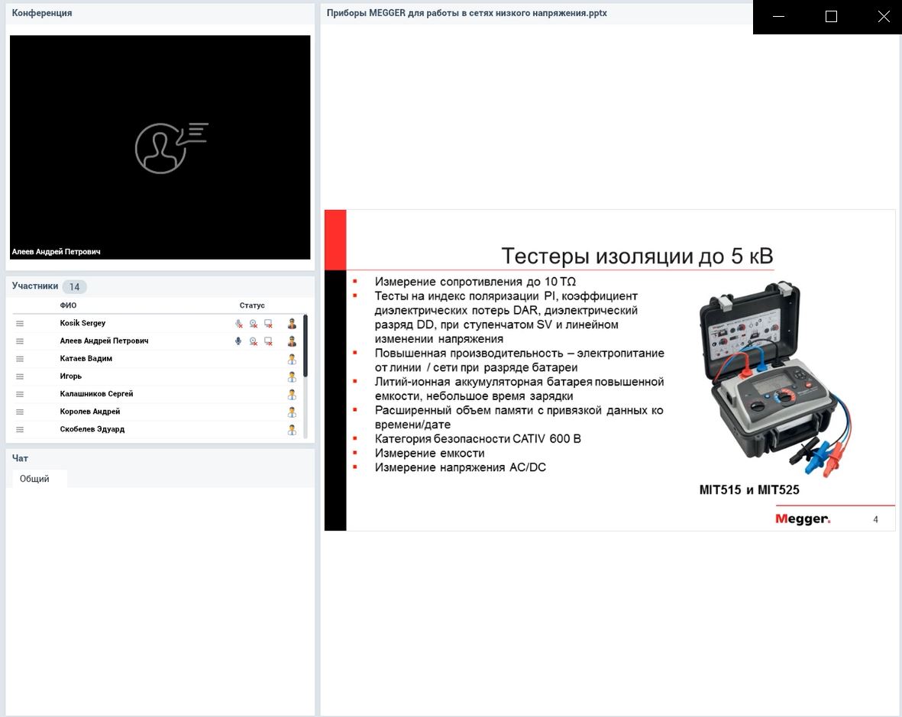Select the presentation tab titled Приборы MEGGER

click(x=467, y=13)
